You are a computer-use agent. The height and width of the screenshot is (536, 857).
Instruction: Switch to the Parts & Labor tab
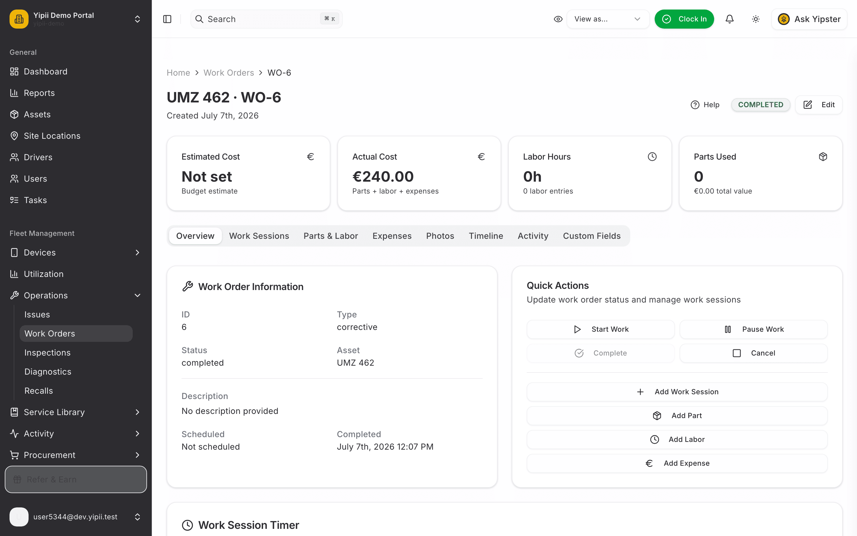tap(331, 236)
